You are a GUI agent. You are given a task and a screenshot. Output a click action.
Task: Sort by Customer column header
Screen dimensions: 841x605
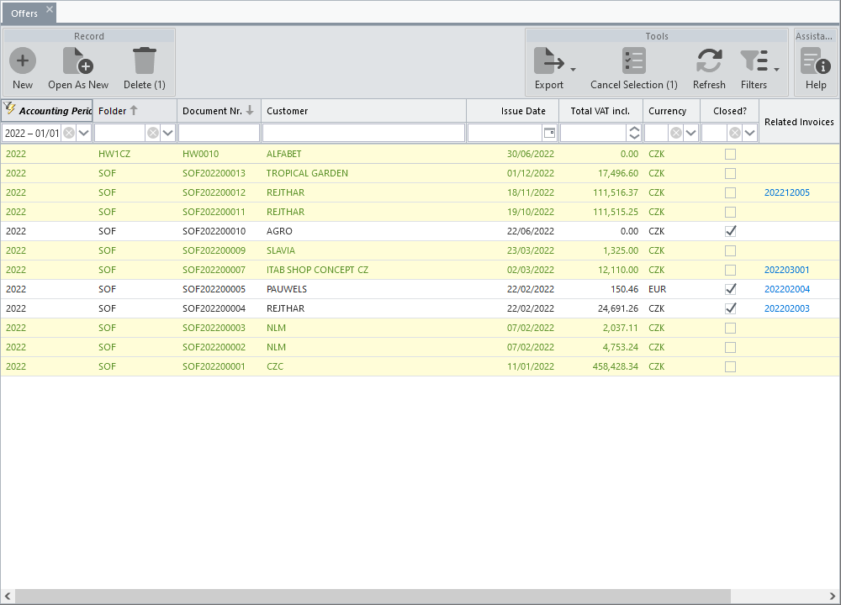tap(363, 111)
